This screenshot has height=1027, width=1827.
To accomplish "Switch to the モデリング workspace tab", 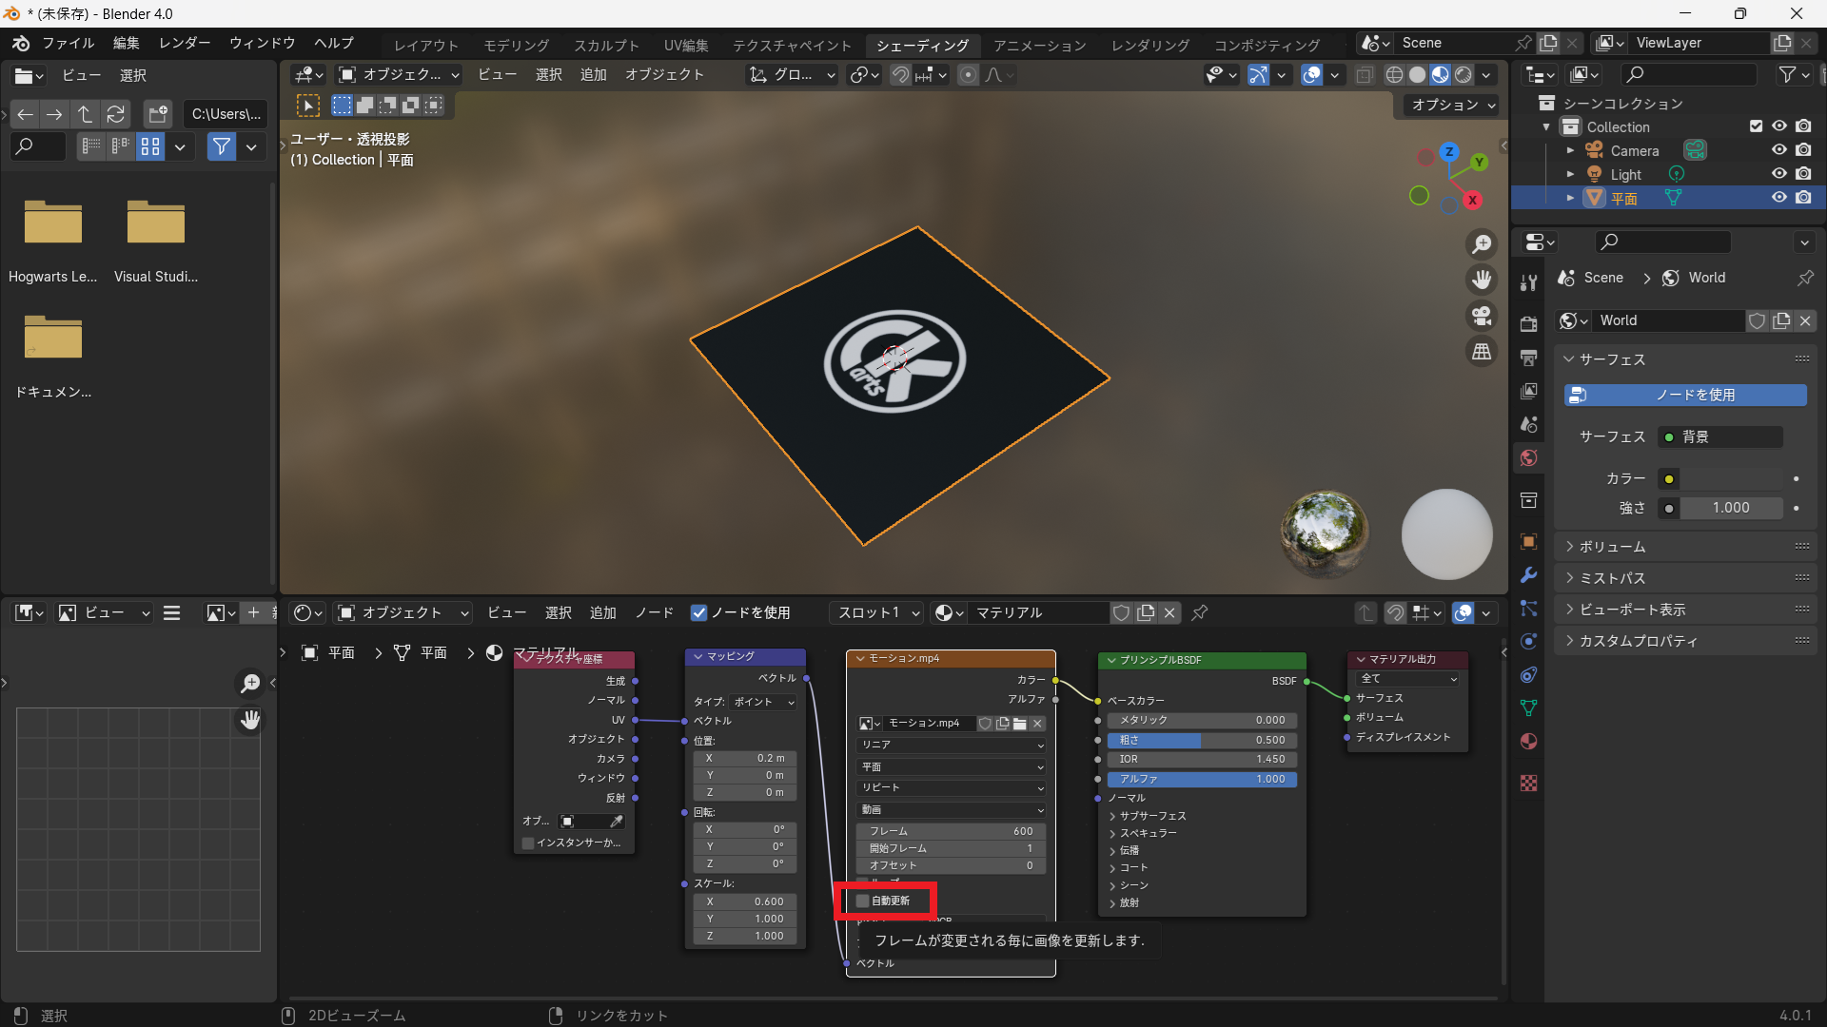I will click(516, 45).
